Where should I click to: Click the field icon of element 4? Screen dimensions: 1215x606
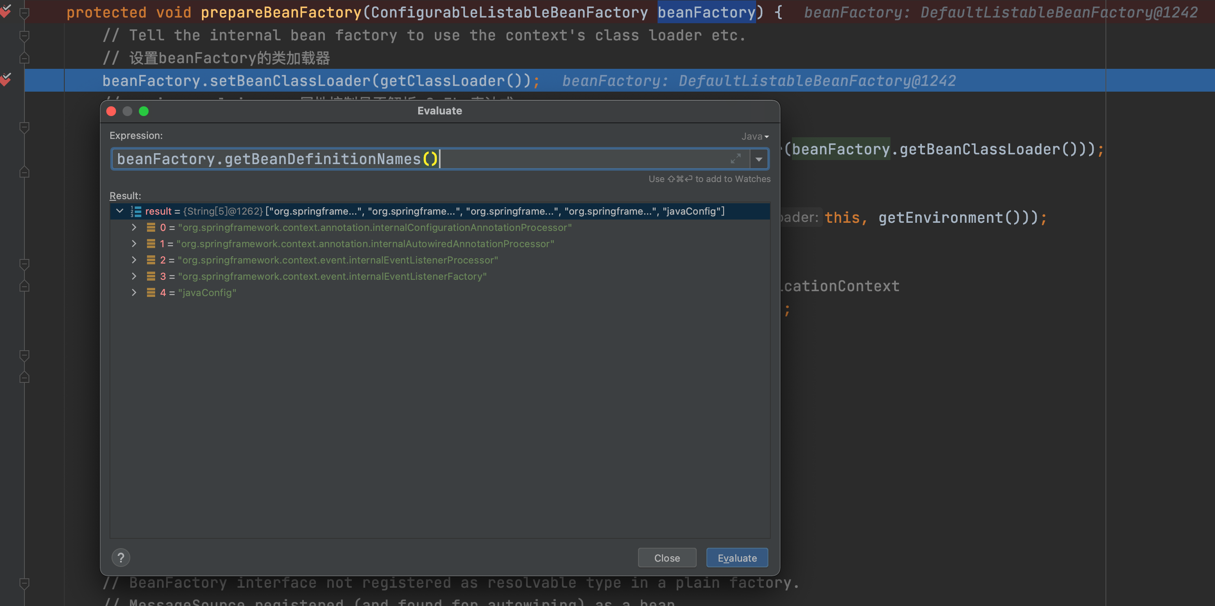(x=151, y=292)
